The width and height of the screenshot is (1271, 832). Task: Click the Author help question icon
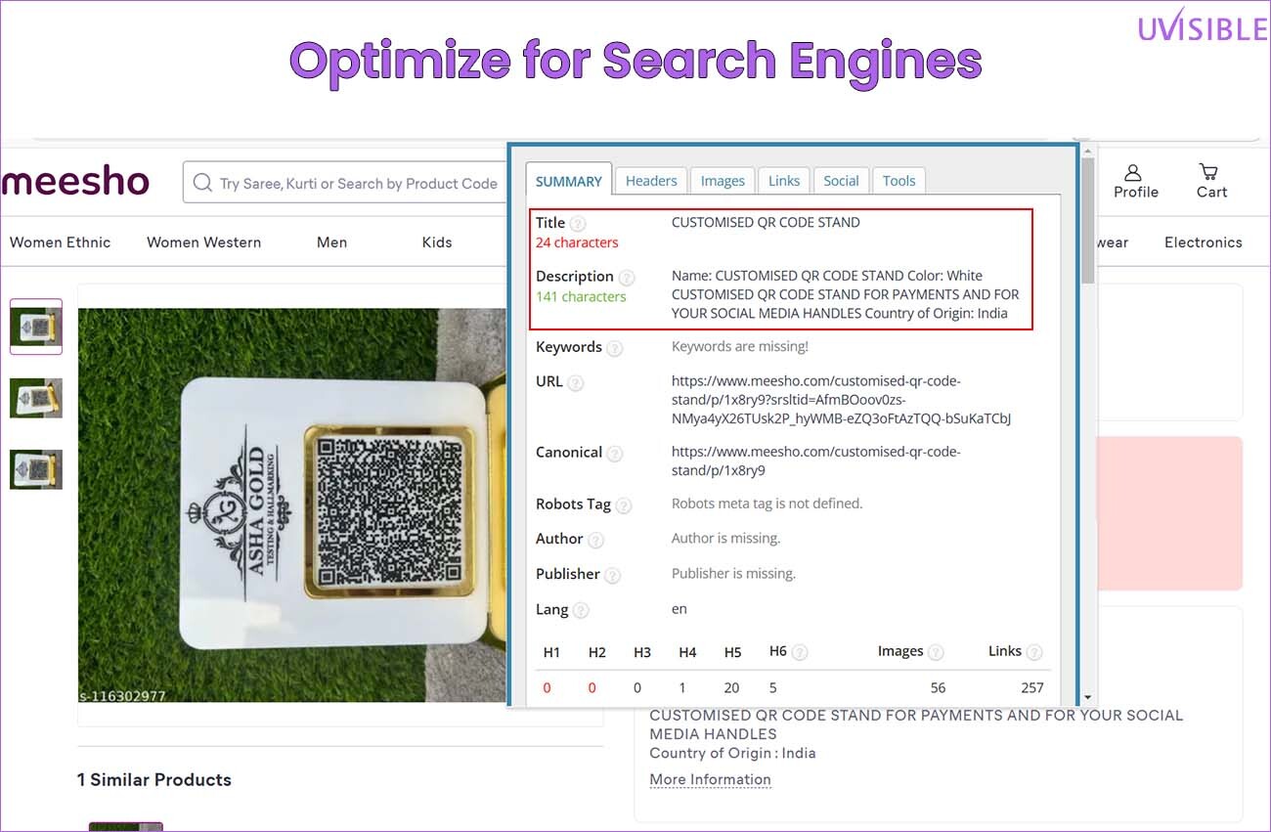[595, 540]
